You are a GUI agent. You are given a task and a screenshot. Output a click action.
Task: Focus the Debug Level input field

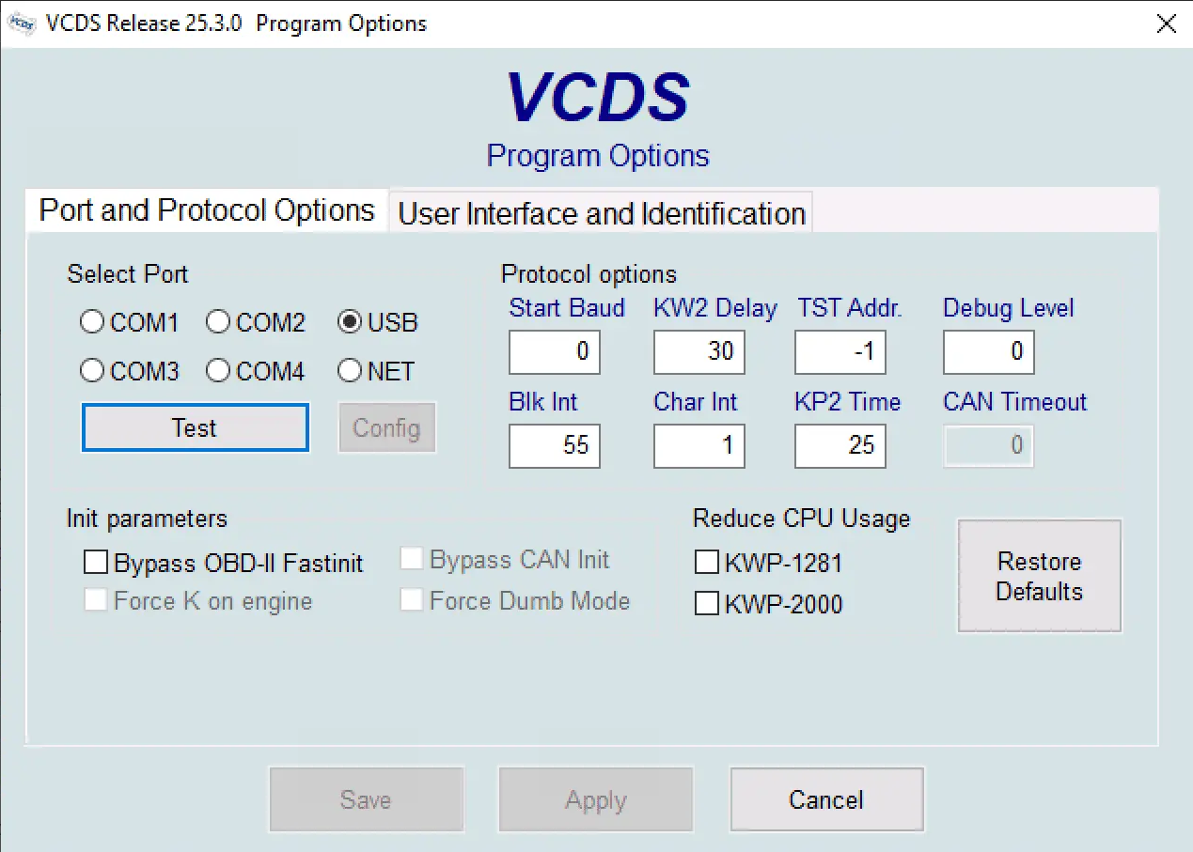tap(989, 352)
